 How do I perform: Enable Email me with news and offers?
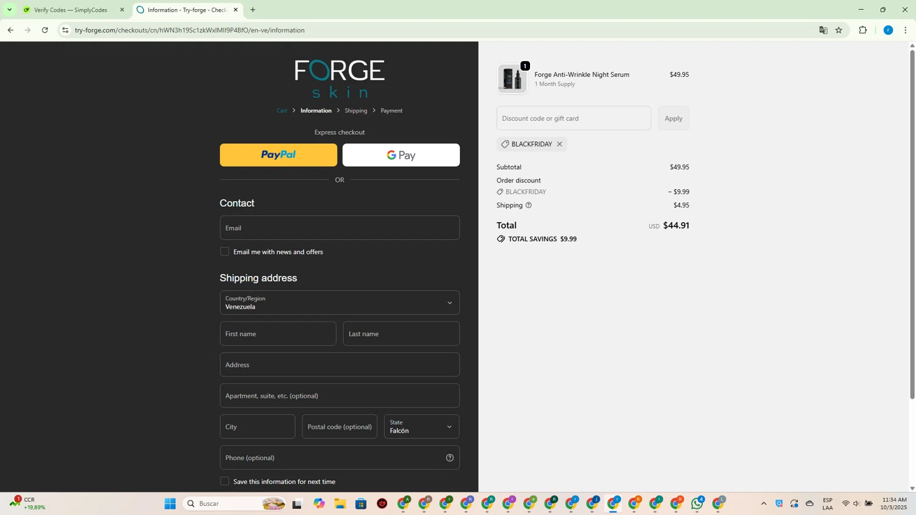click(225, 251)
